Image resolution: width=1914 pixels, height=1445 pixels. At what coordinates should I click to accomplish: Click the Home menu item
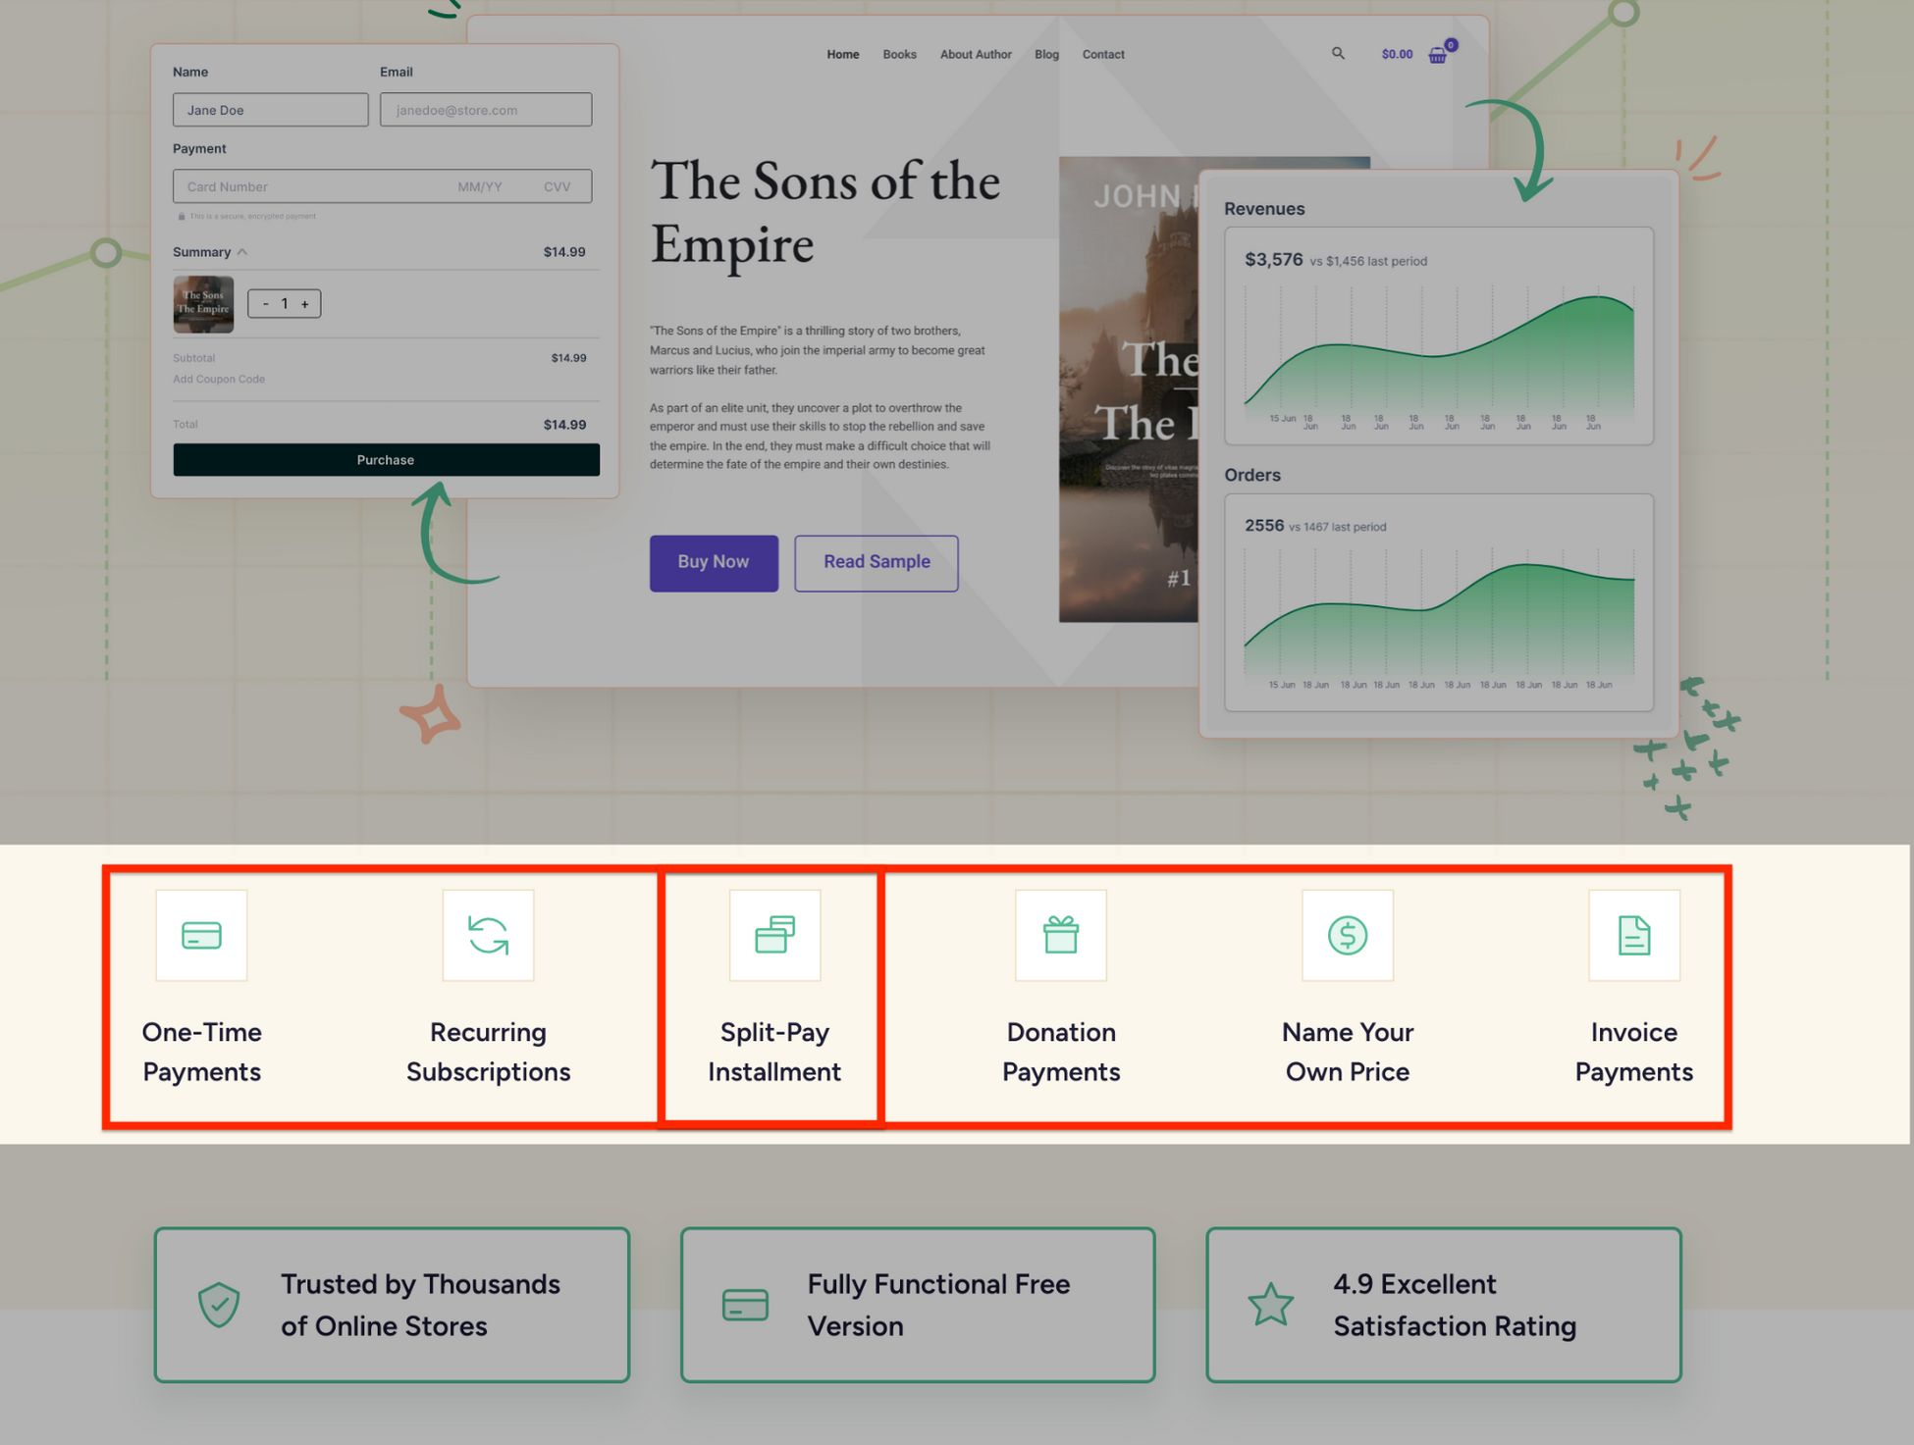click(841, 53)
